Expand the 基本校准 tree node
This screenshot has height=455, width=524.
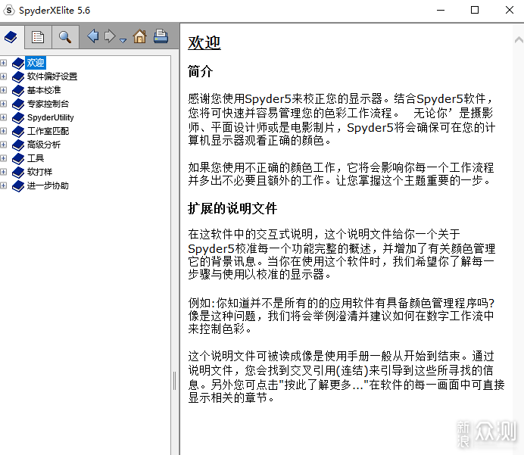pos(3,90)
